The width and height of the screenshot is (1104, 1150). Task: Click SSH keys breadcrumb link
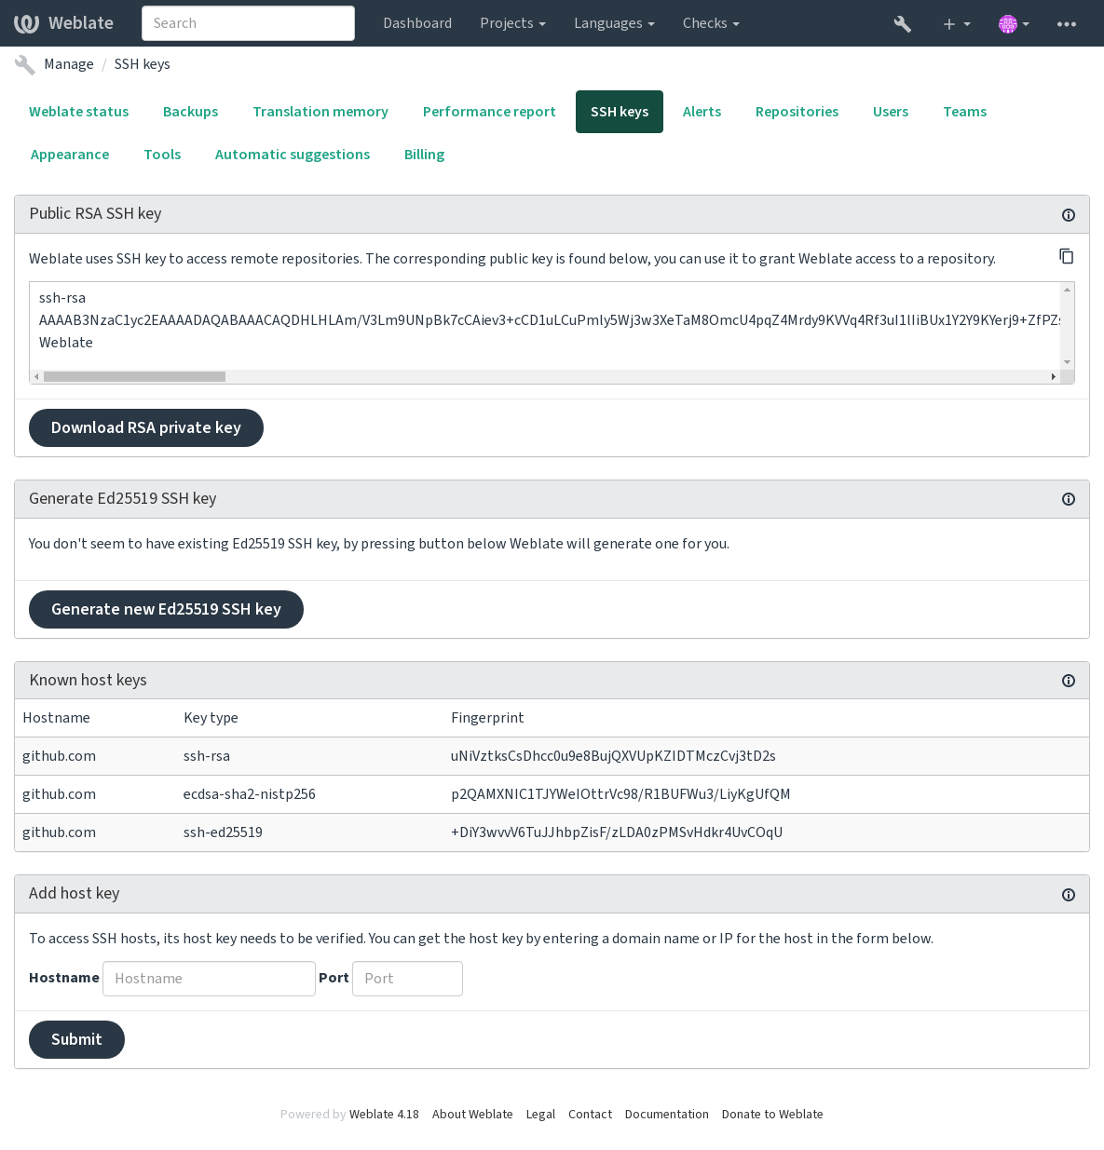click(x=143, y=64)
